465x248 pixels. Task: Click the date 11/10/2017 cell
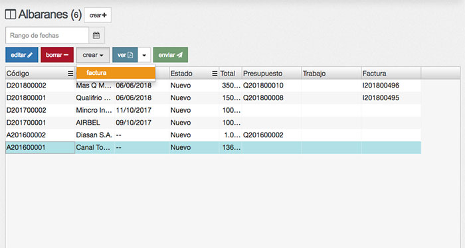coord(141,110)
